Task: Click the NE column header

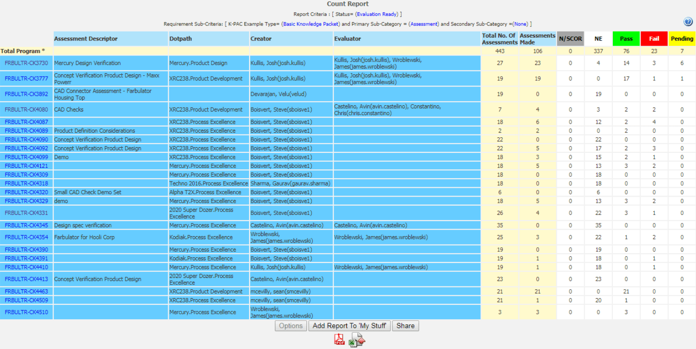Action: tap(598, 39)
